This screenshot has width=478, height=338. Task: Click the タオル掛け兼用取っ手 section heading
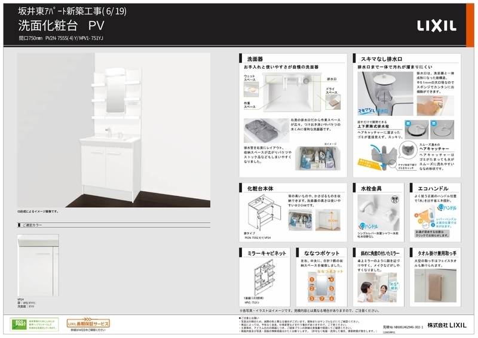coord(437,253)
